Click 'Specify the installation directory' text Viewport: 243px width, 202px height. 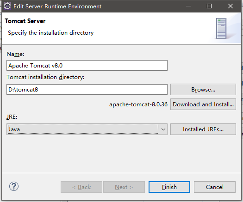click(x=50, y=33)
